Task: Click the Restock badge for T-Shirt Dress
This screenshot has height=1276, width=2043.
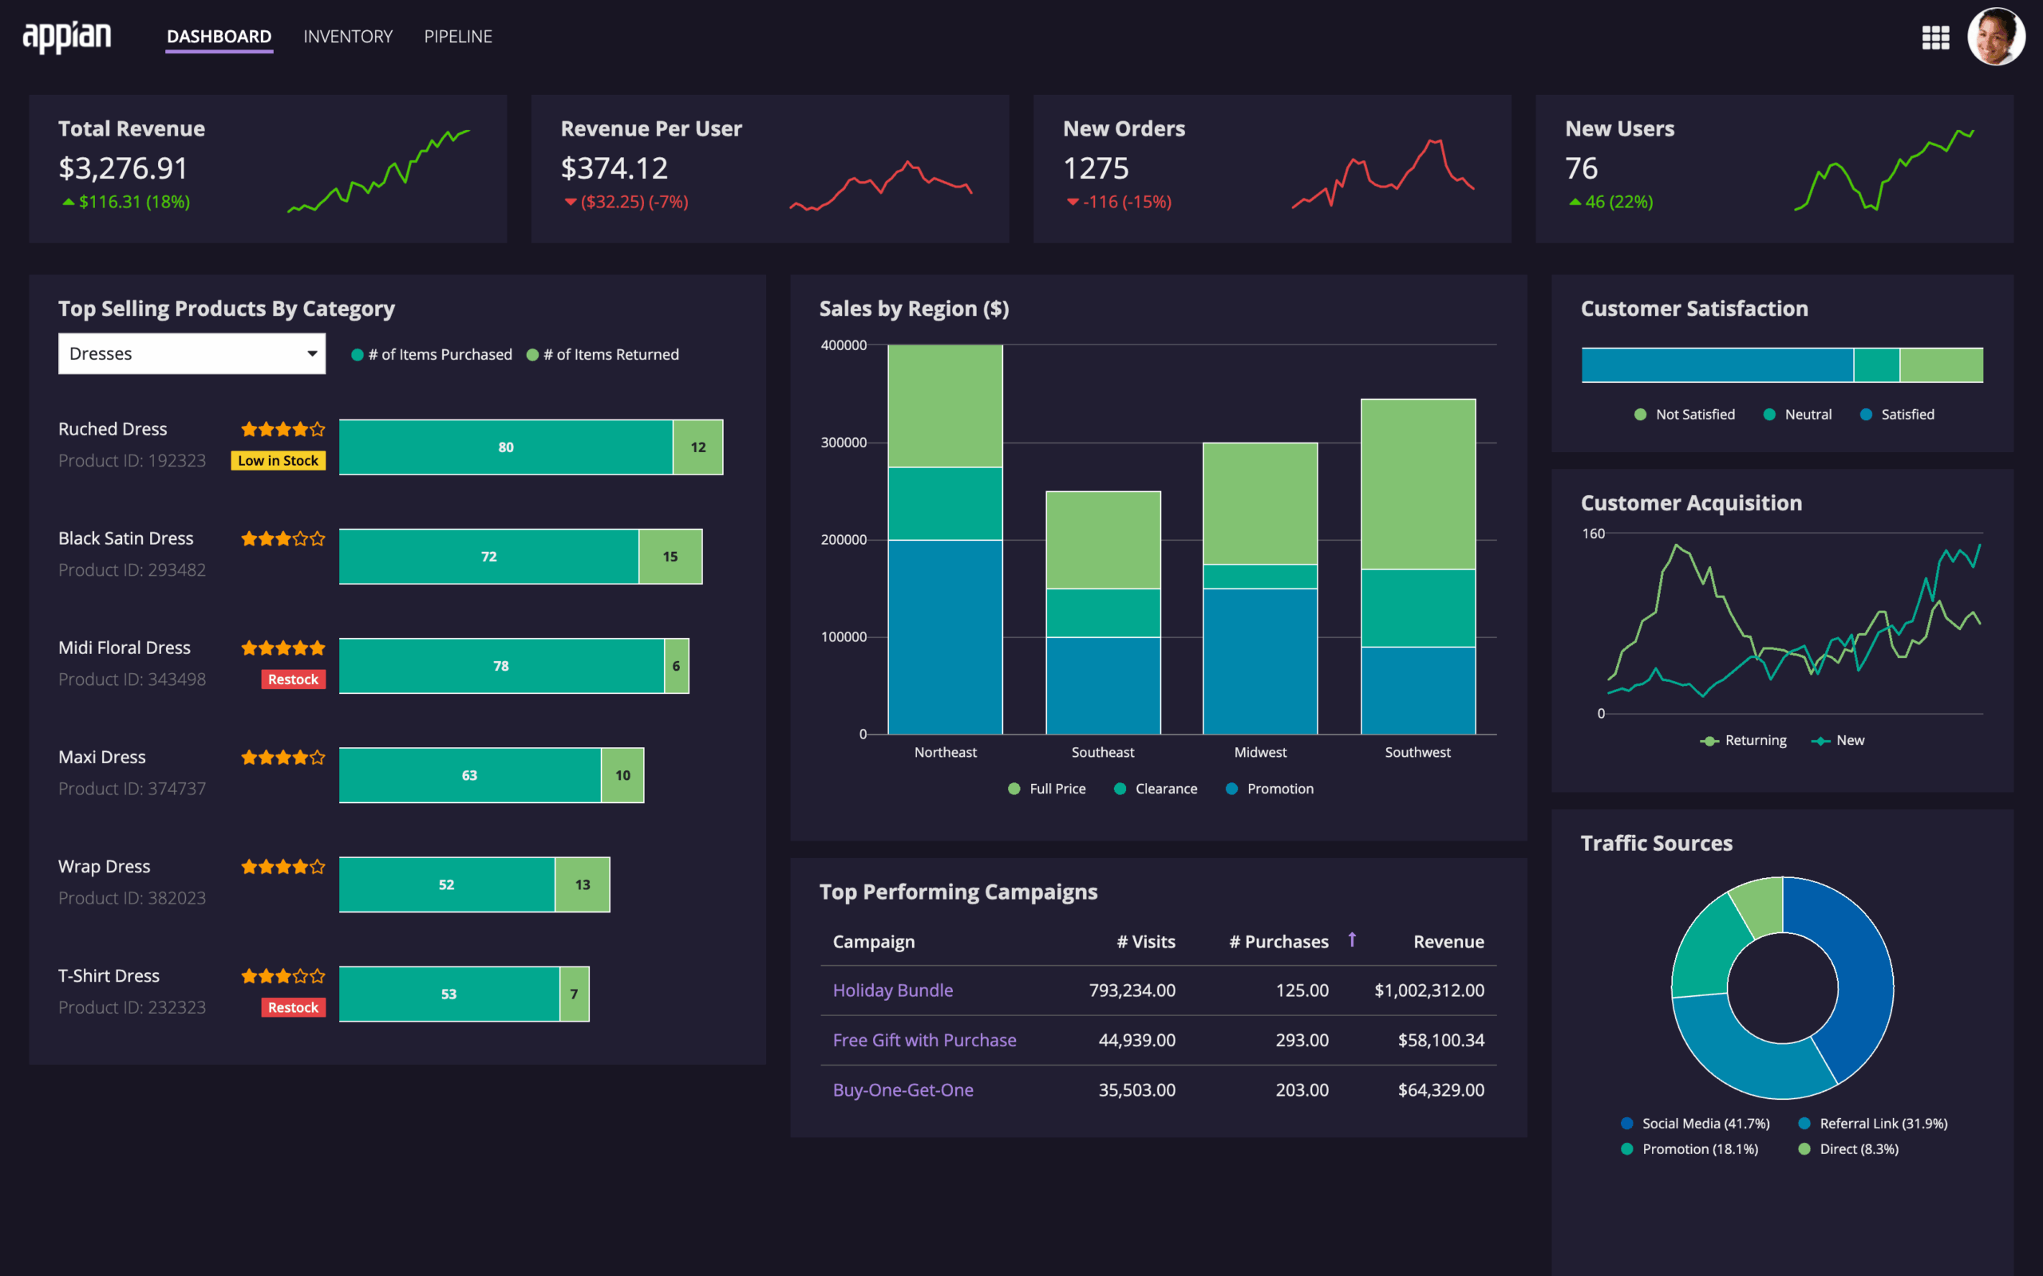Action: 293,1006
